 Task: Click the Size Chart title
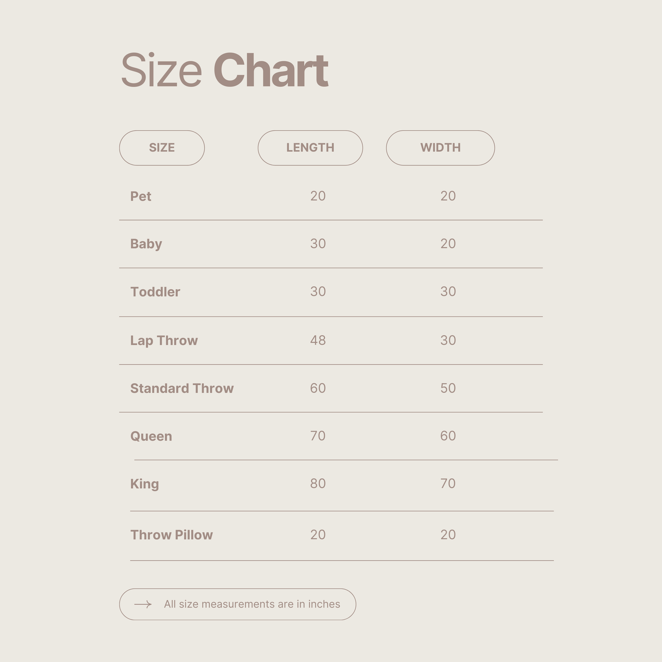(224, 71)
